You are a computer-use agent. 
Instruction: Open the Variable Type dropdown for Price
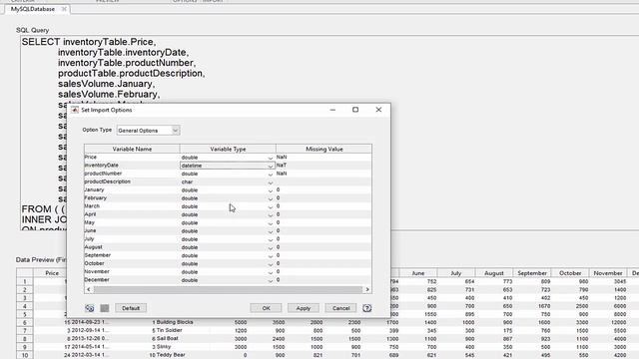pyautogui.click(x=270, y=158)
